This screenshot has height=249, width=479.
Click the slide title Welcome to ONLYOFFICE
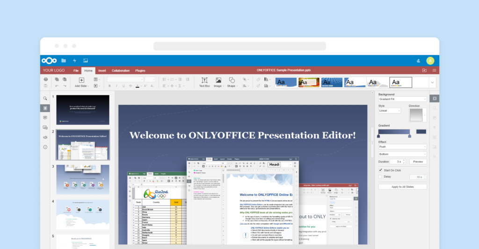(243, 135)
